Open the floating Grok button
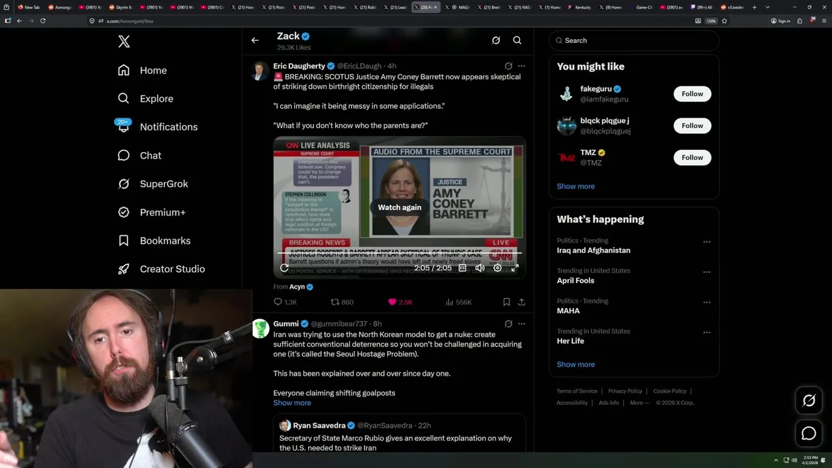This screenshot has width=832, height=468. (809, 401)
